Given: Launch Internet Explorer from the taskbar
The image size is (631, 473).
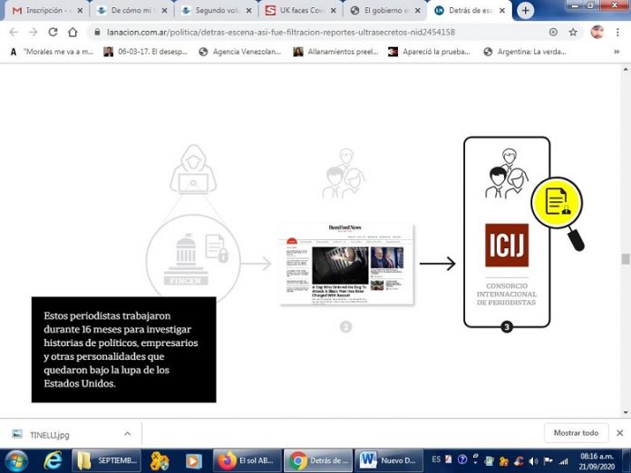Looking at the screenshot, I should pos(53,461).
